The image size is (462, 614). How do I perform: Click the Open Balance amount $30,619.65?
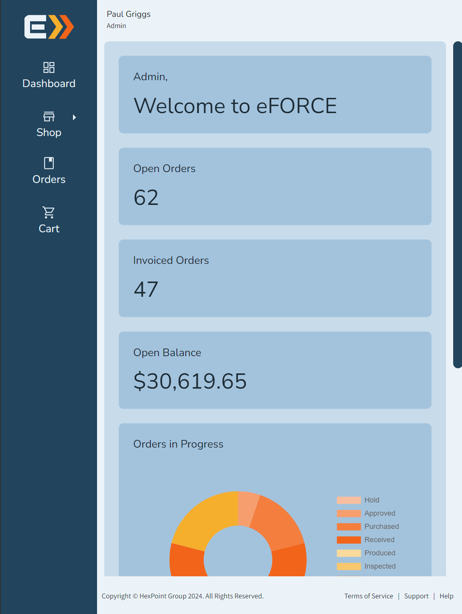pos(190,381)
